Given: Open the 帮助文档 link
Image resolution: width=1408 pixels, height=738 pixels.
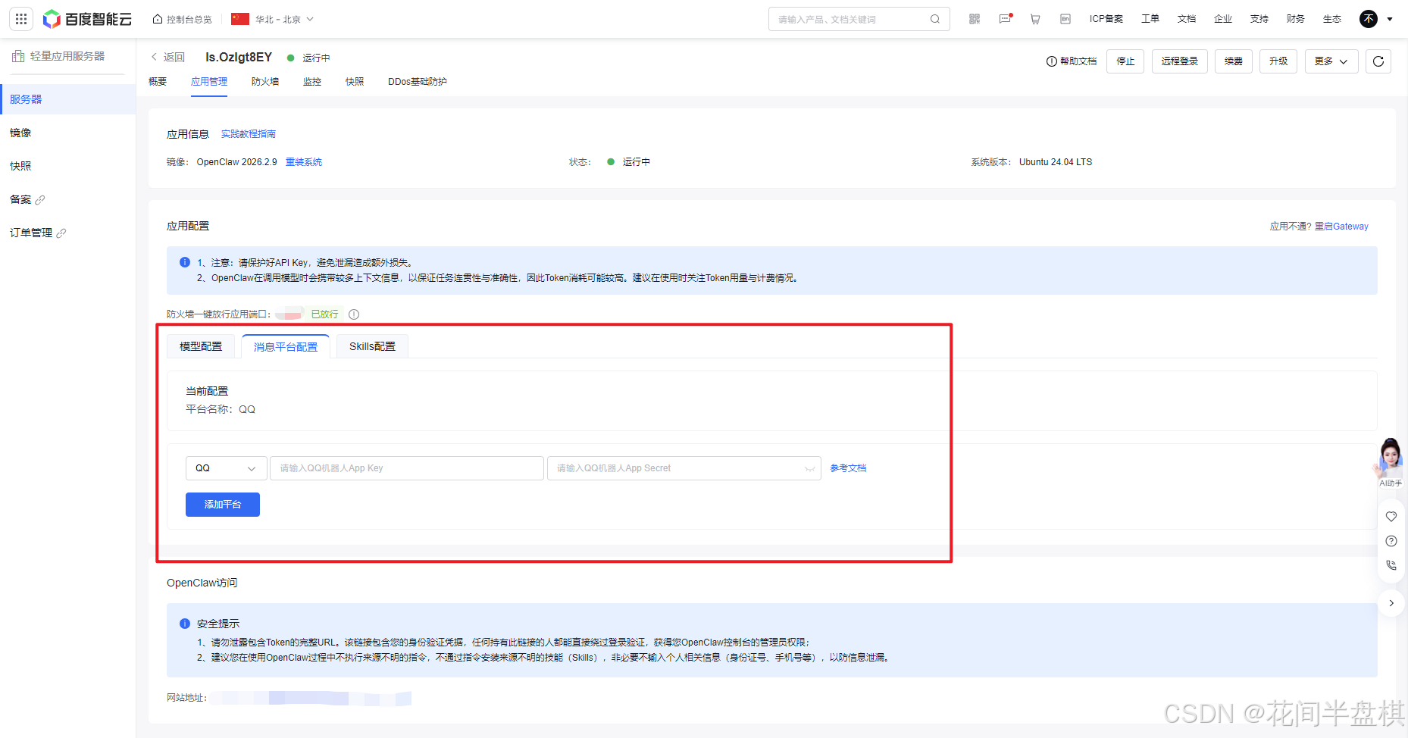Looking at the screenshot, I should [1072, 61].
